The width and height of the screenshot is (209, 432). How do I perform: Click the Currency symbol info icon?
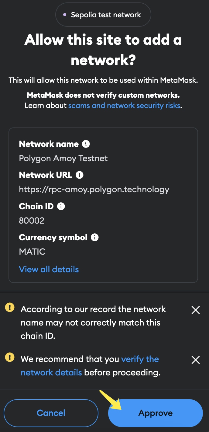point(95,237)
